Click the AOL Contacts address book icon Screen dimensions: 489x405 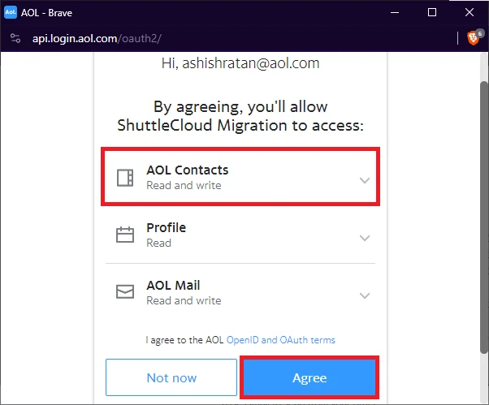point(125,178)
